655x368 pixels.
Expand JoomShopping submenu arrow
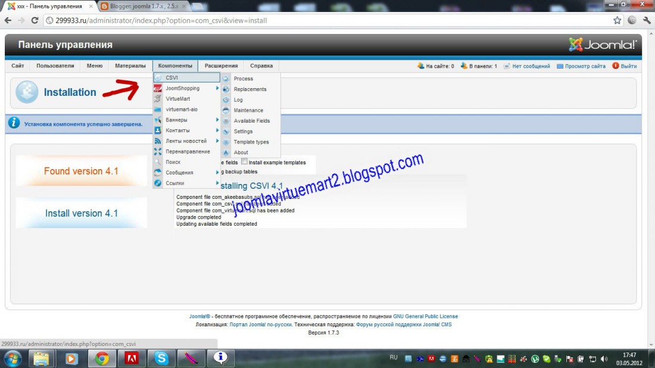tap(217, 88)
